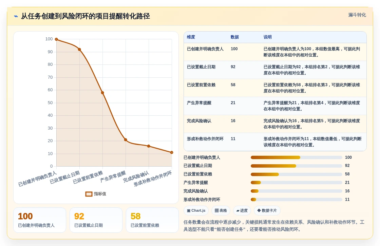Click the lightning icon beside the title

pos(16,16)
